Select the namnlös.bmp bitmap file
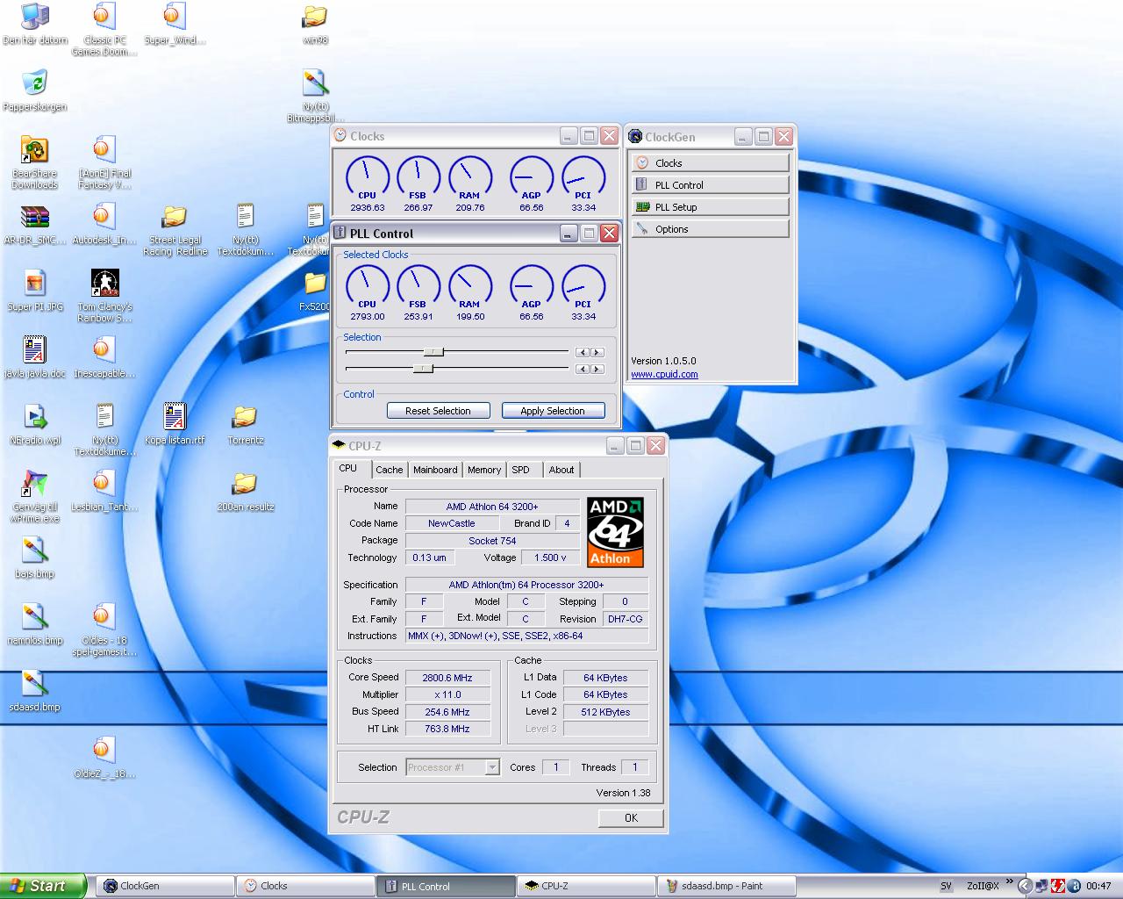The height and width of the screenshot is (899, 1123). pos(35,625)
